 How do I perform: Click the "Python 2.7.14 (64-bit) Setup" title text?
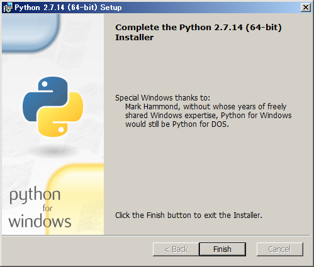click(x=68, y=8)
